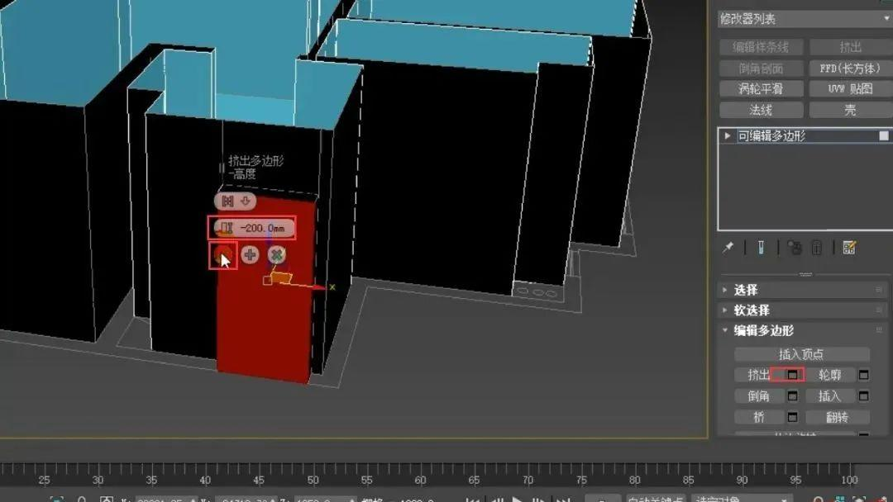
Task: Confirm extrude with the OK checkmark button
Action: [222, 255]
